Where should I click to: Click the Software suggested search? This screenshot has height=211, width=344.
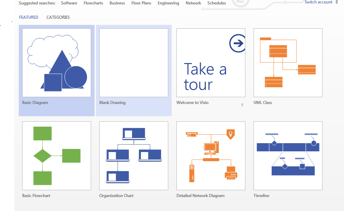[x=69, y=3]
